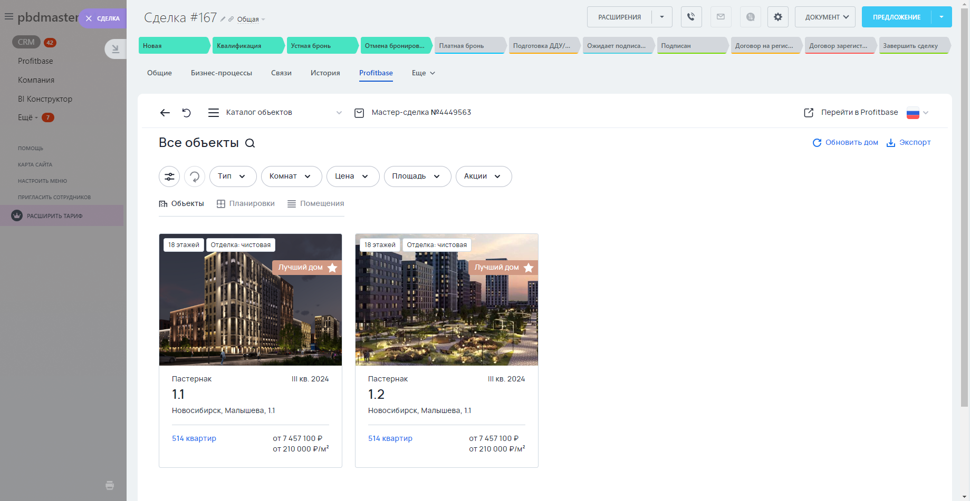Select the Платная бронь stage
This screenshot has height=501, width=970.
[x=468, y=46]
